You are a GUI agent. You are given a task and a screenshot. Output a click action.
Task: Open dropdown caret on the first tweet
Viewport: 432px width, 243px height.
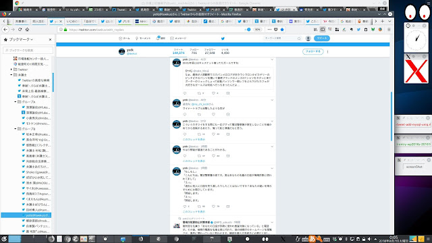(x=272, y=59)
